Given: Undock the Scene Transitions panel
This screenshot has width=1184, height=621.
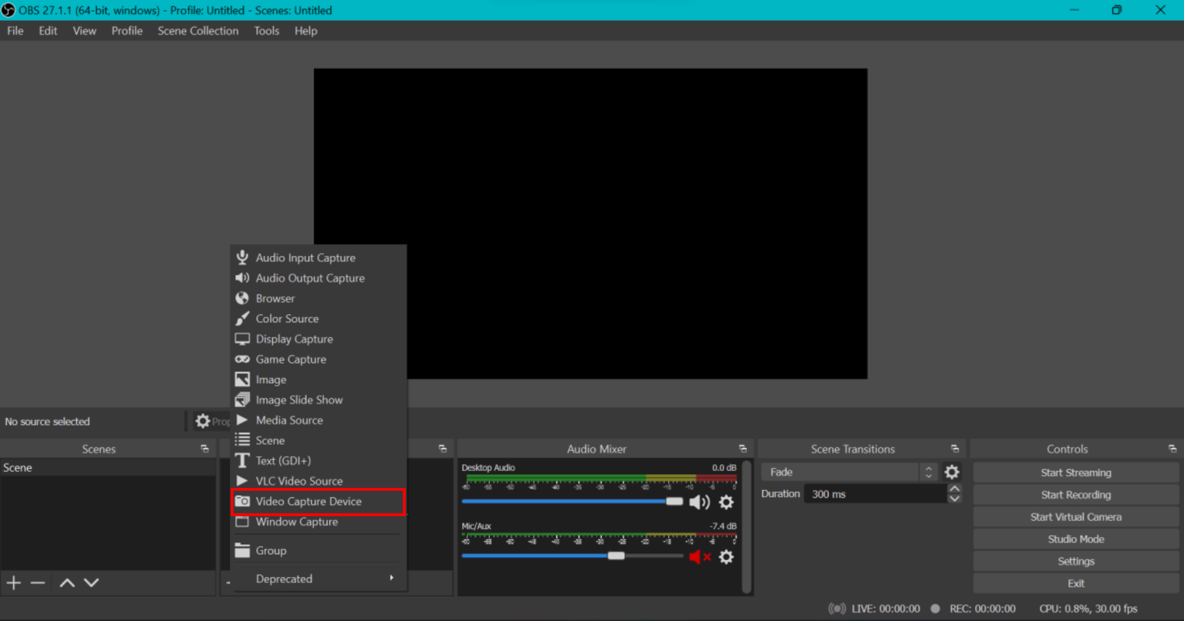Looking at the screenshot, I should pyautogui.click(x=955, y=449).
